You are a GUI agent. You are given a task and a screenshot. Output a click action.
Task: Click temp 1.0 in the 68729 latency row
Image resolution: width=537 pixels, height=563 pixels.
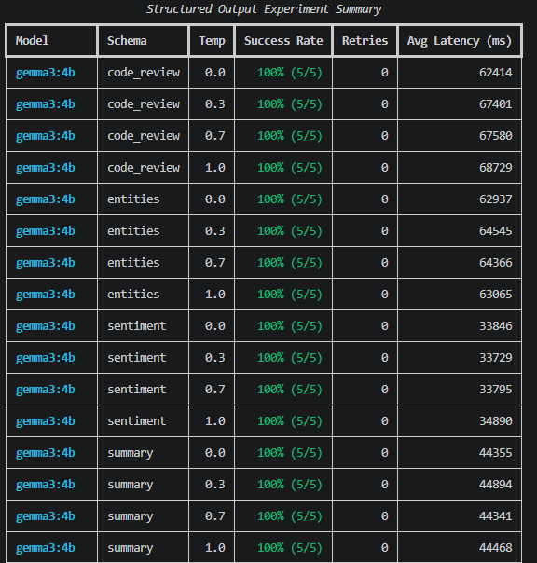[214, 168]
